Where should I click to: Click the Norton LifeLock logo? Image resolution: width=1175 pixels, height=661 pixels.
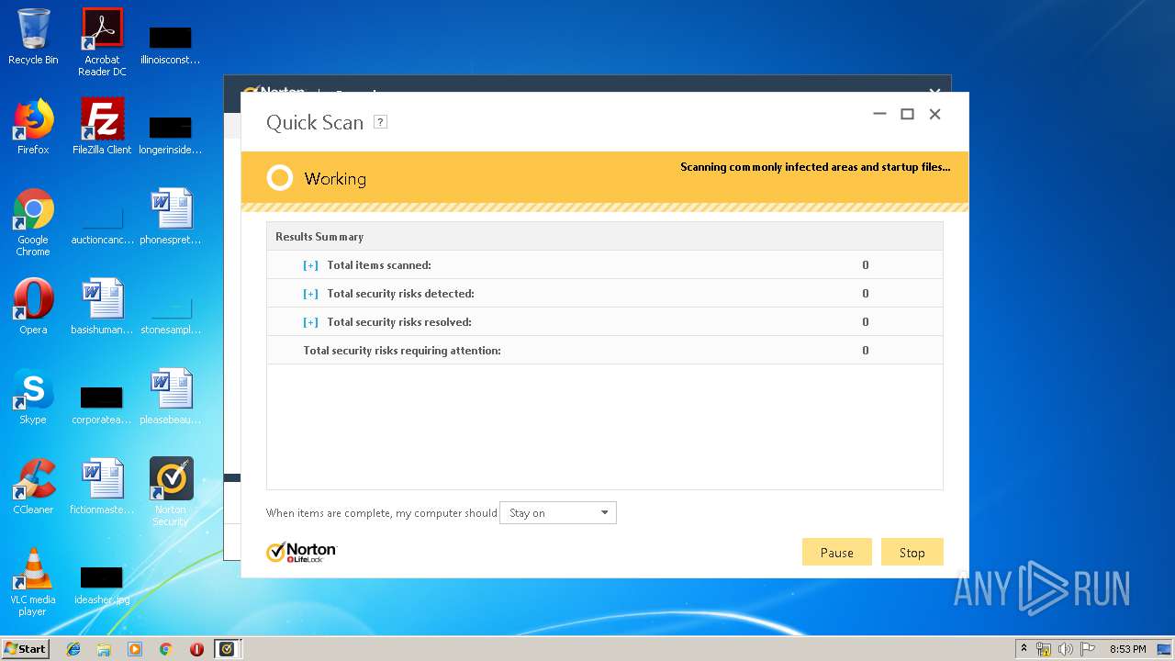pyautogui.click(x=301, y=552)
